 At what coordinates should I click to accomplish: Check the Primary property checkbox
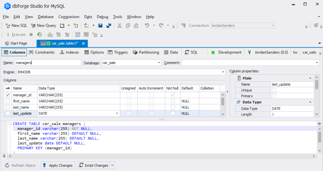click(274, 96)
